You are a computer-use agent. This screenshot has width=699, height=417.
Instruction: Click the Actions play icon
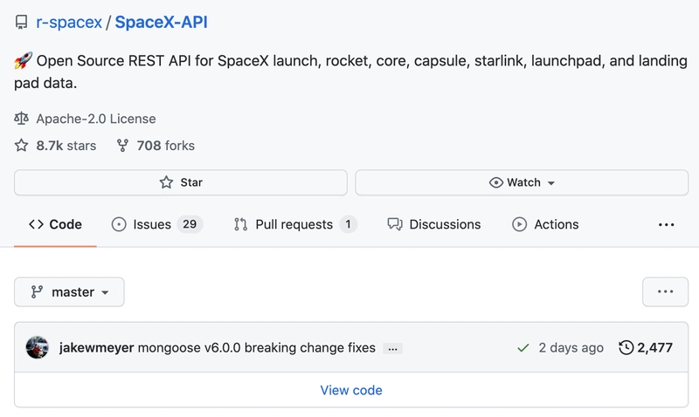(x=519, y=224)
